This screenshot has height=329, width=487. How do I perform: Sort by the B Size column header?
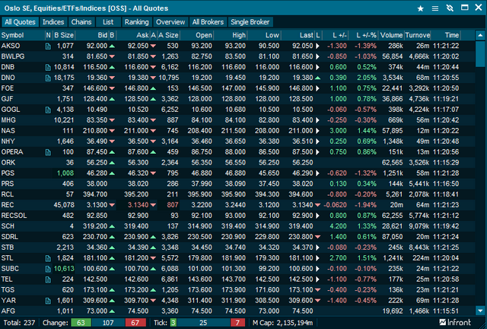63,35
